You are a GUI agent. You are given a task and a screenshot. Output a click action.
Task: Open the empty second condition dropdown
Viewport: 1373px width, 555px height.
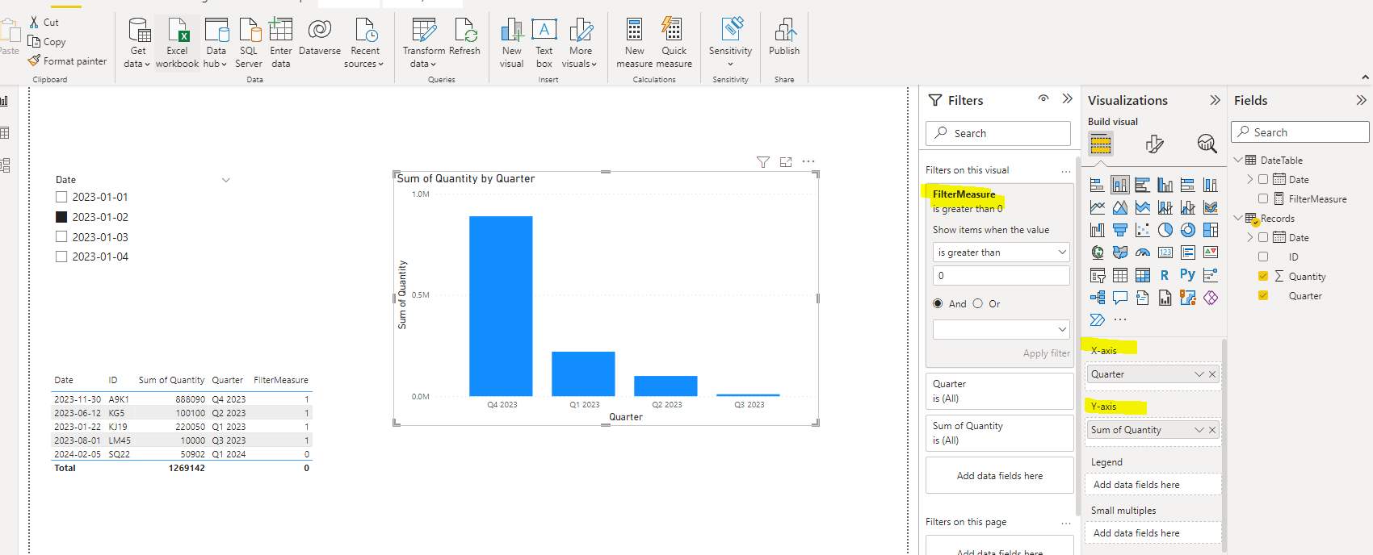coord(1001,329)
